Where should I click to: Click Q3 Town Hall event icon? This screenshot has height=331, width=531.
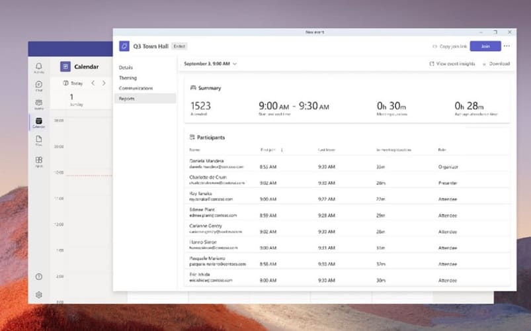124,46
